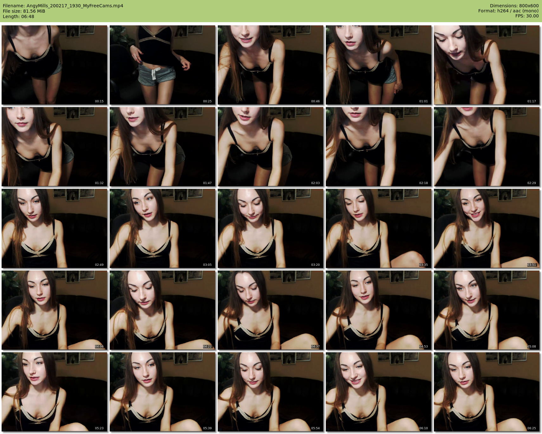Viewport: 542px width, 434px height.
Task: Select the thumbnail timestamped 06:25
Action: (487, 392)
